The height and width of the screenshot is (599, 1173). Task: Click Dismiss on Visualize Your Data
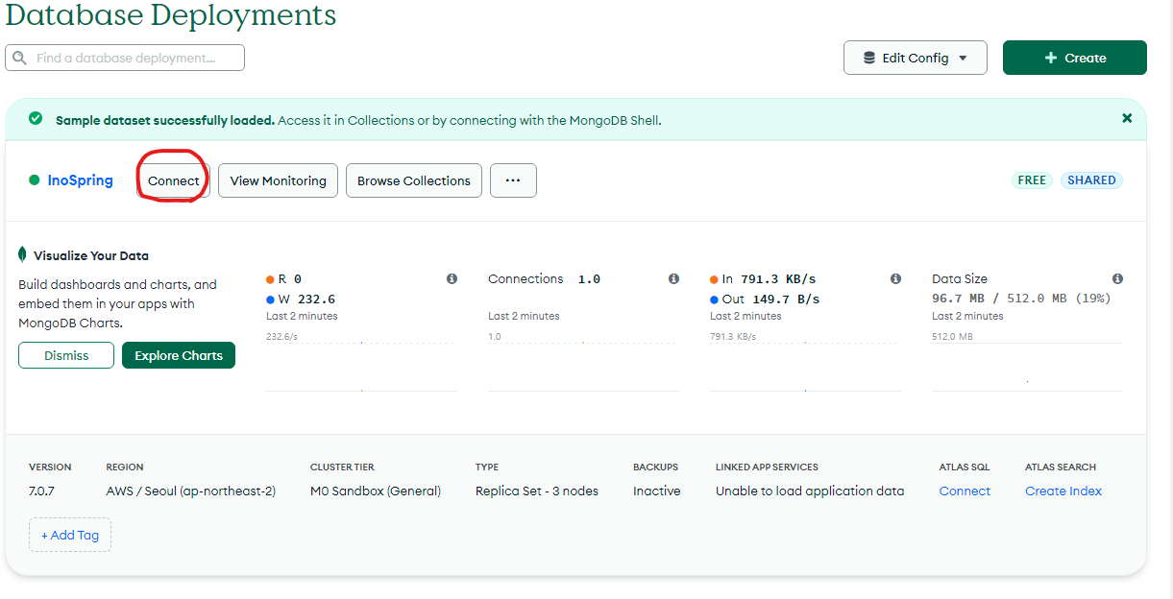tap(66, 355)
